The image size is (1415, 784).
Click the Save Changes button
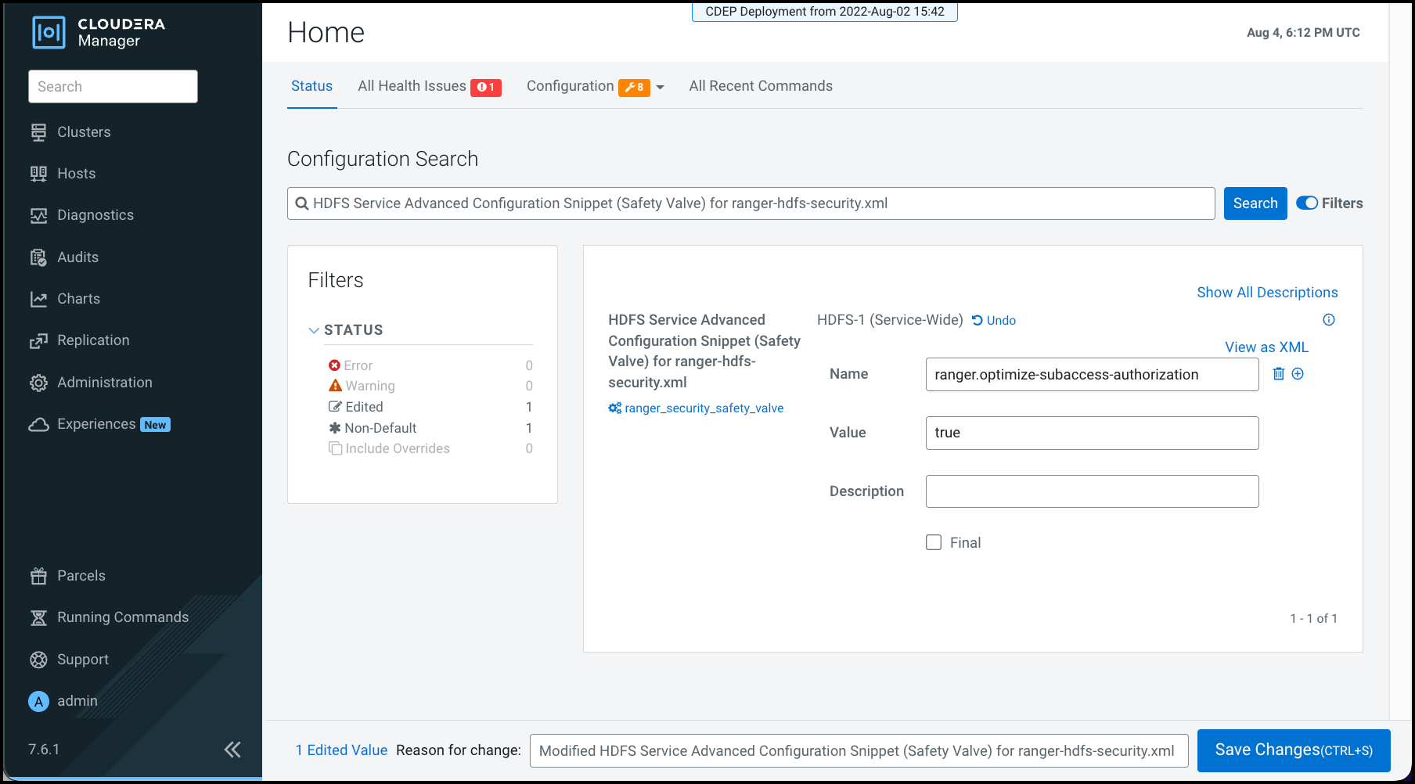[x=1293, y=750]
